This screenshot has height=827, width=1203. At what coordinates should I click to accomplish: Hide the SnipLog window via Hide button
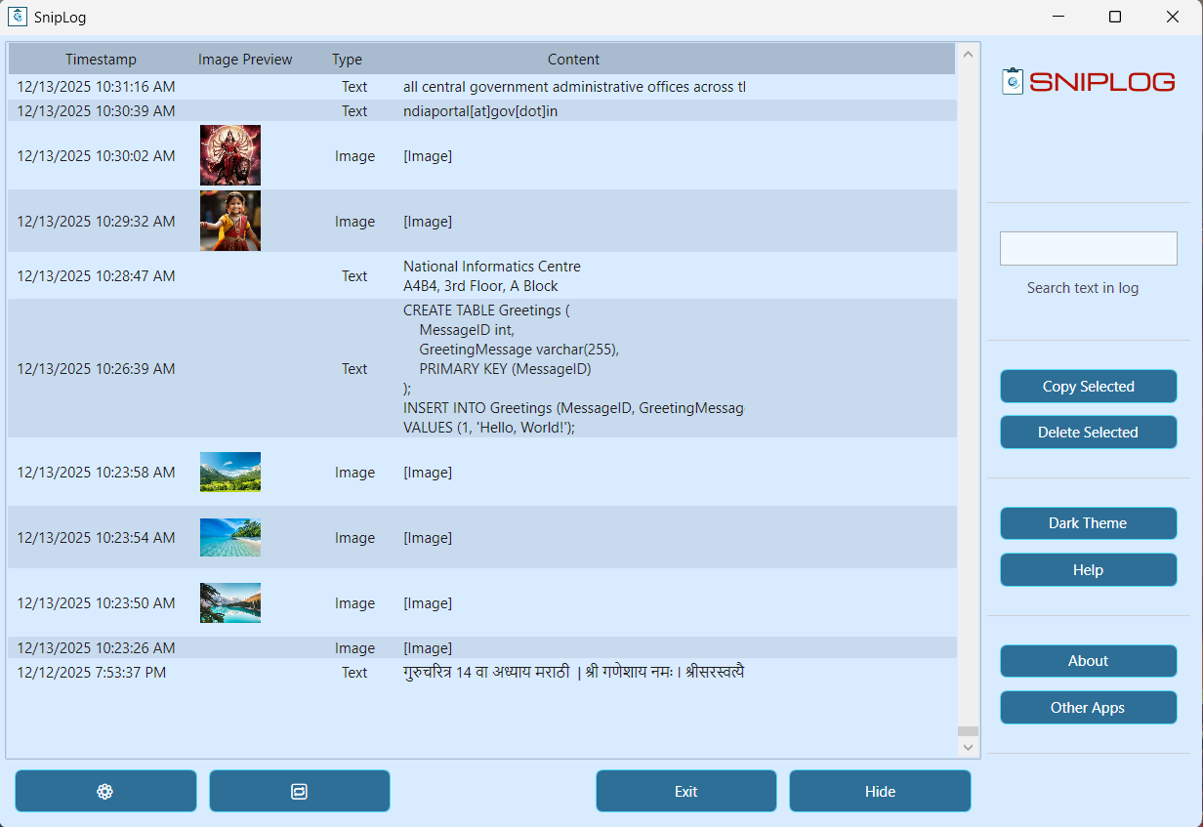point(880,791)
